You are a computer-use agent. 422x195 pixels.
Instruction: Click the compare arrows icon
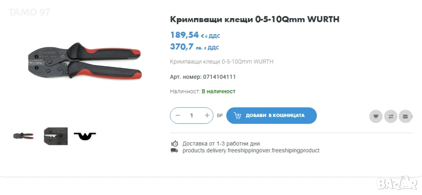(x=391, y=116)
